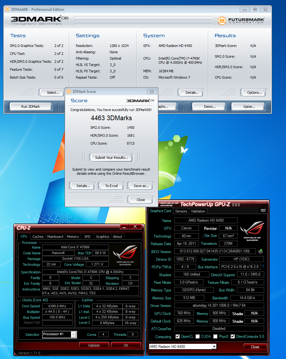The width and height of the screenshot is (286, 359).
Task: Switch to the Caches tab in CPU-Z
Action: pyautogui.click(x=38, y=237)
